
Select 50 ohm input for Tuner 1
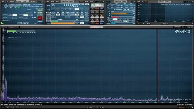[15, 15]
